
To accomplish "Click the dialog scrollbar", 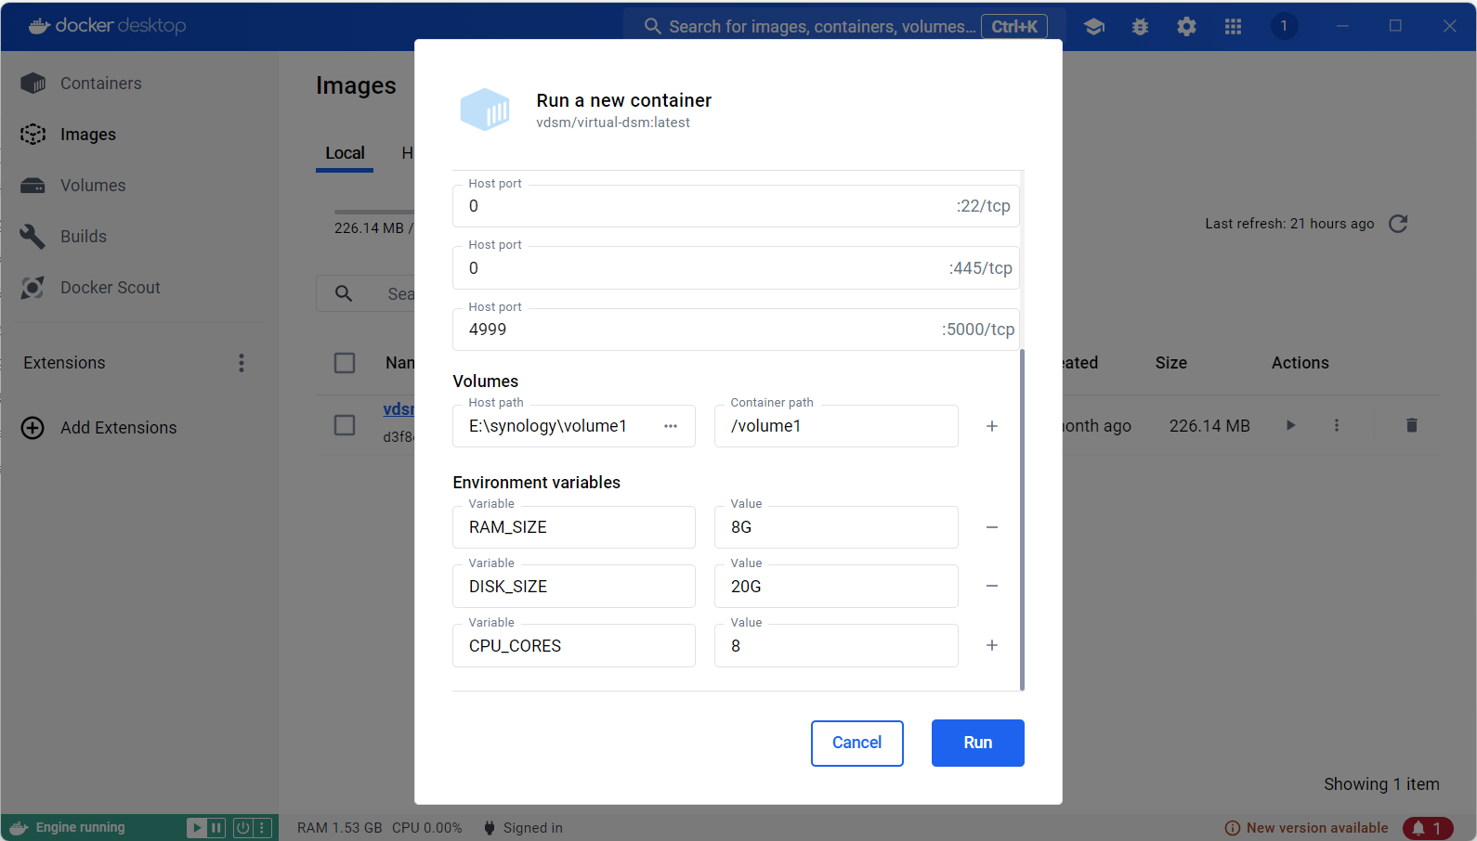I will [x=1022, y=520].
